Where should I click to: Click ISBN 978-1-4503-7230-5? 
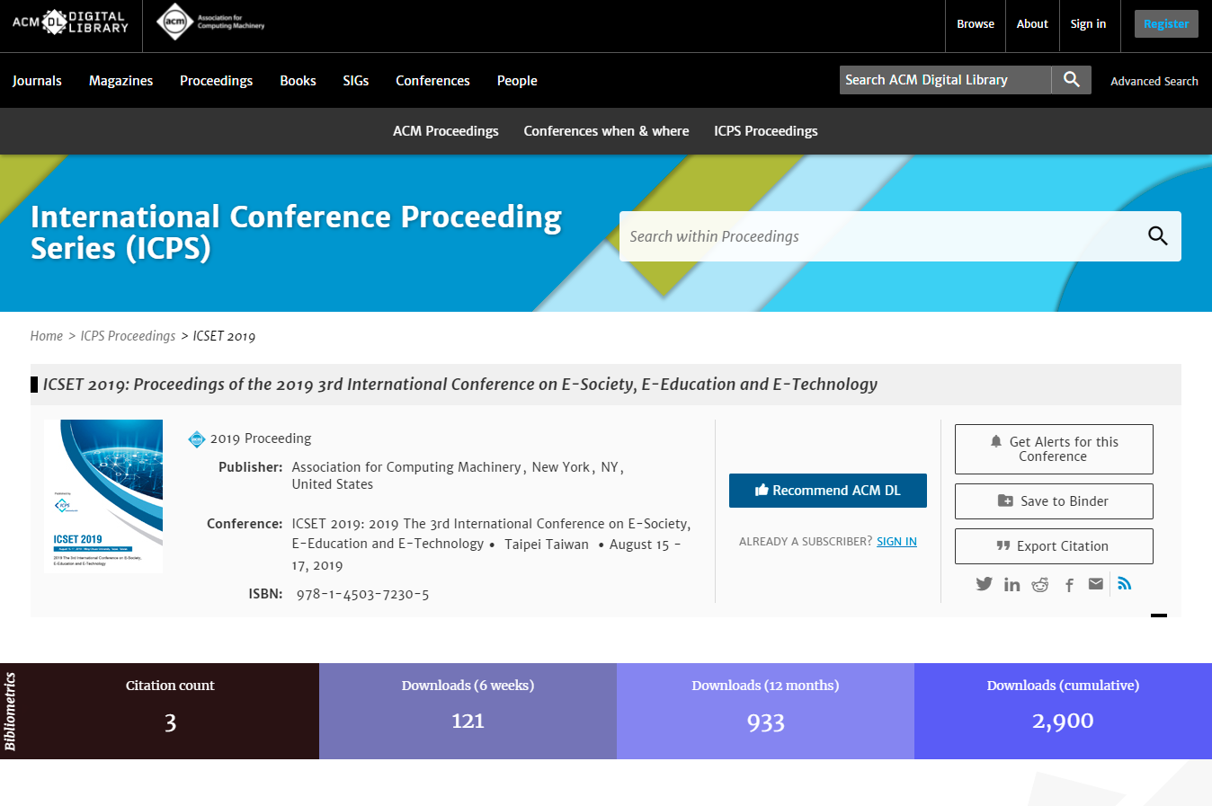362,594
